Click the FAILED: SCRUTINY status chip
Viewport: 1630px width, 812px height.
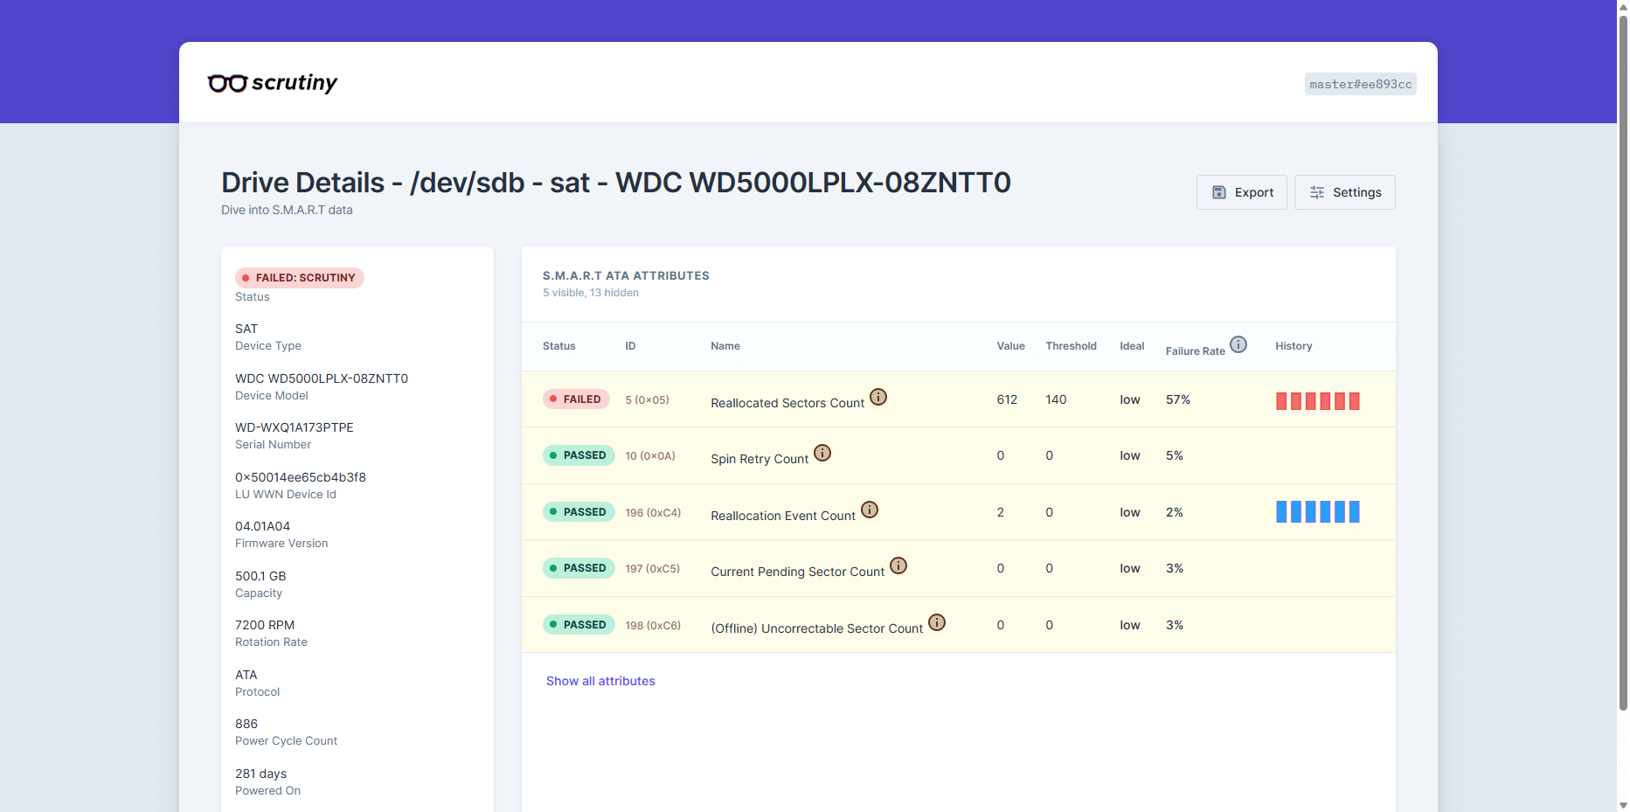pyautogui.click(x=299, y=278)
